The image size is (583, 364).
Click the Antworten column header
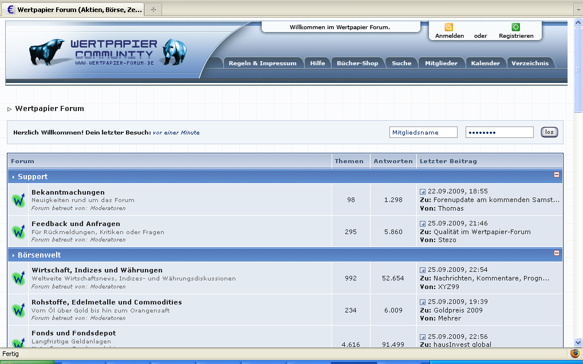393,161
